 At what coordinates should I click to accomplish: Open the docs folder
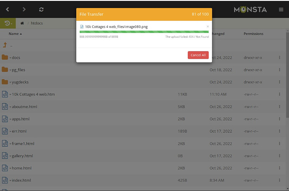tap(16, 58)
